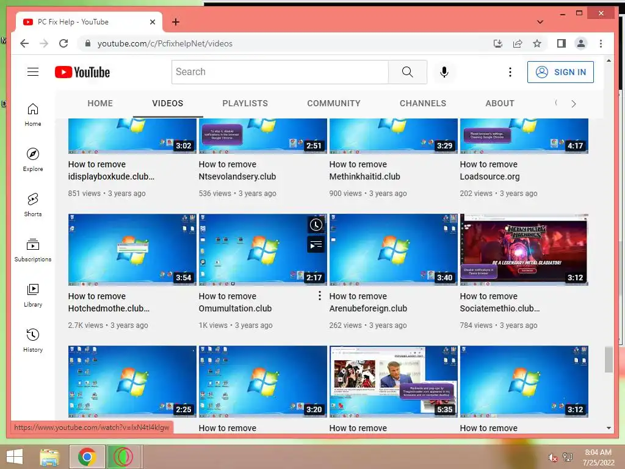The height and width of the screenshot is (469, 625).
Task: Click the 2:25 duration video thumbnail
Action: (x=132, y=382)
